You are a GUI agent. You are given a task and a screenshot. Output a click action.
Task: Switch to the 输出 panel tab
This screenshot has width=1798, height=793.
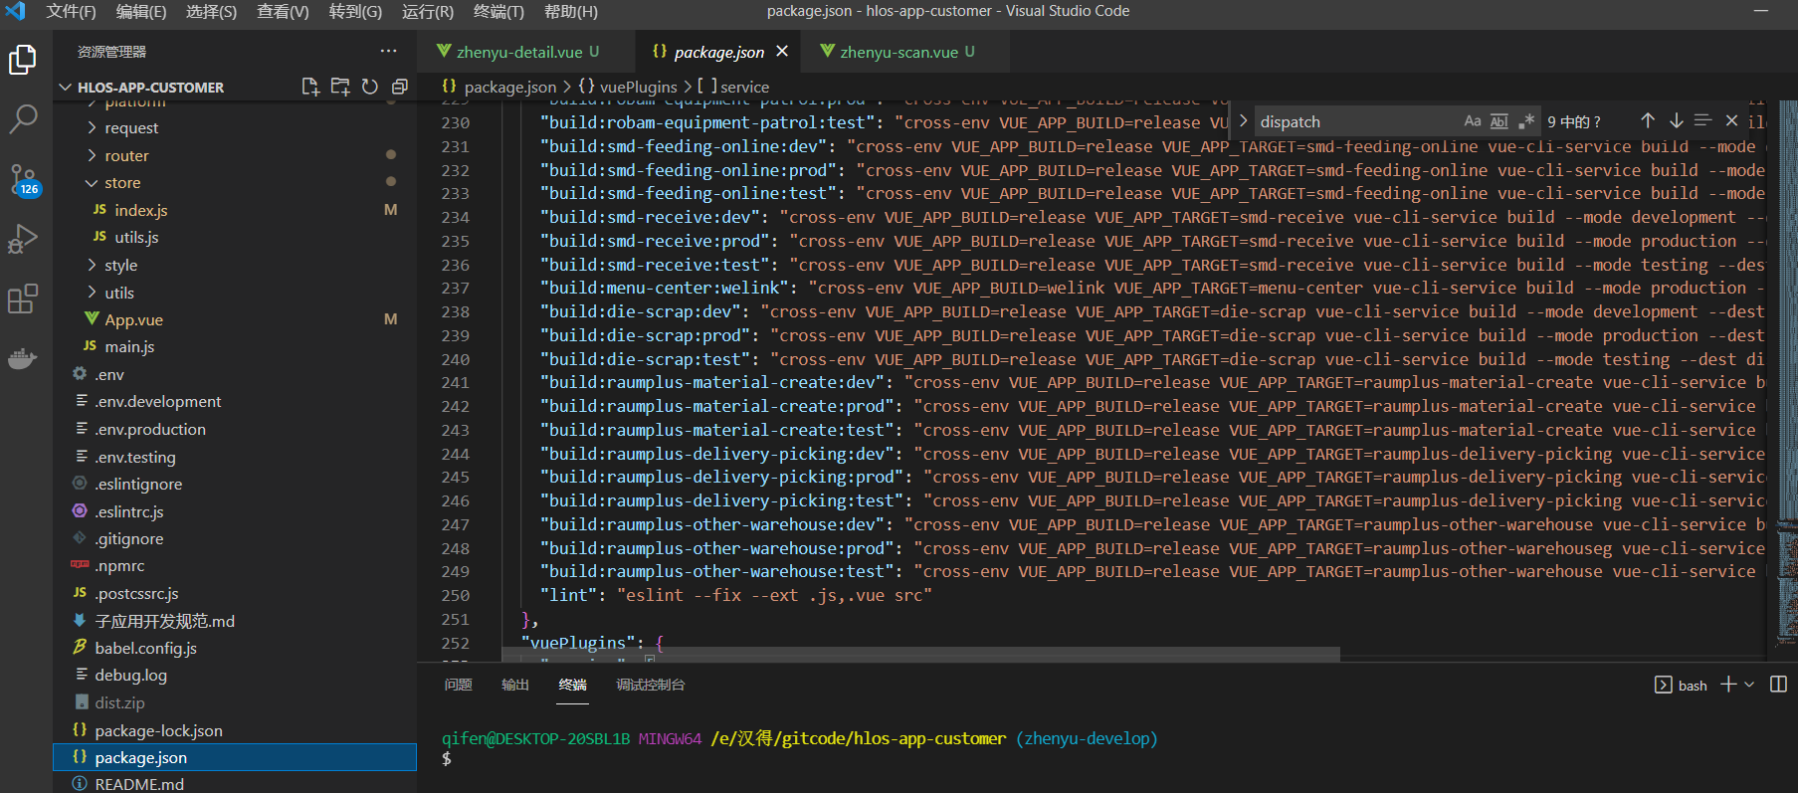(515, 685)
